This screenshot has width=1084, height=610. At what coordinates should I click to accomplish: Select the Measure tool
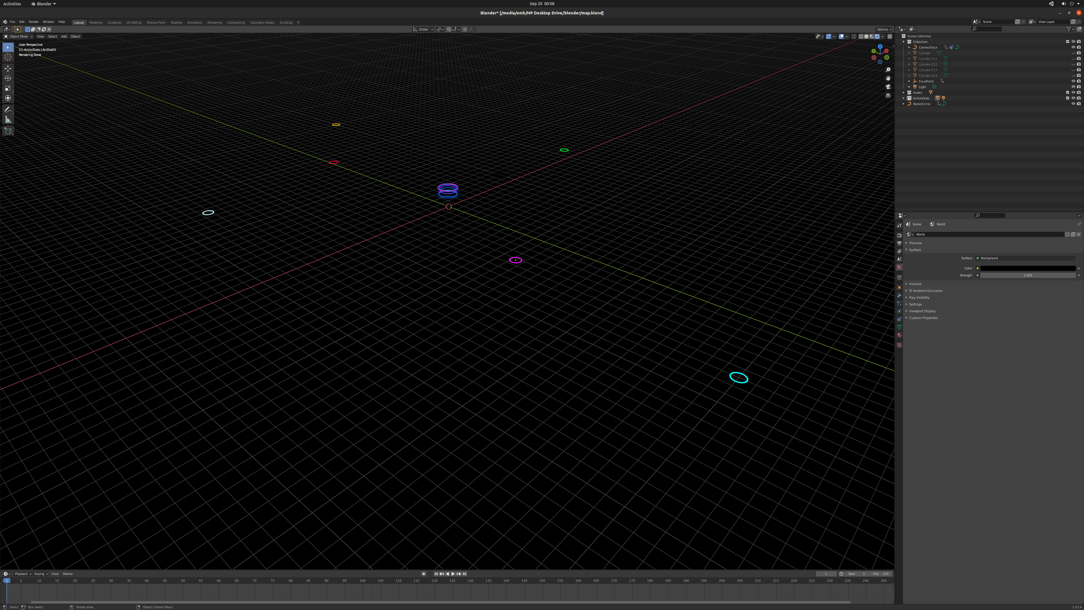tap(8, 119)
